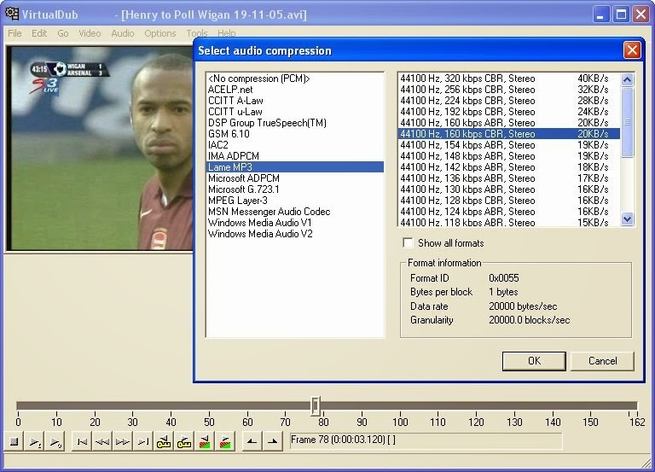Set mark-in selection start icon
The width and height of the screenshot is (655, 472).
click(252, 441)
